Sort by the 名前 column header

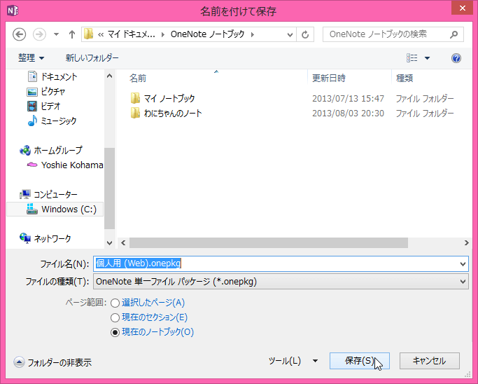tap(138, 78)
